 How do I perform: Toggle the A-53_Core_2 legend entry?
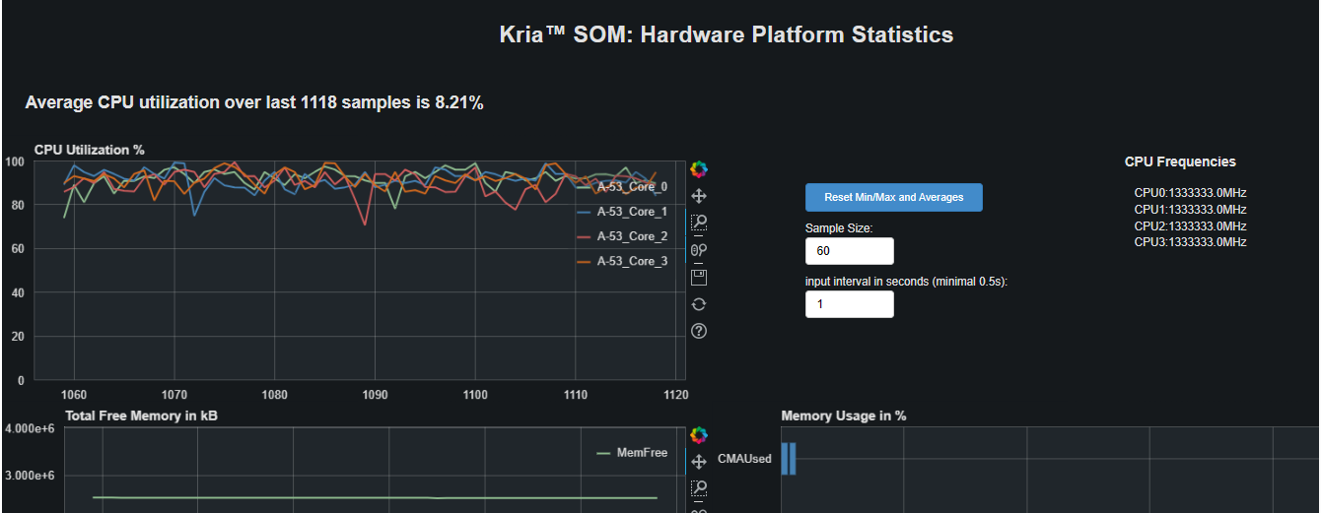point(622,236)
